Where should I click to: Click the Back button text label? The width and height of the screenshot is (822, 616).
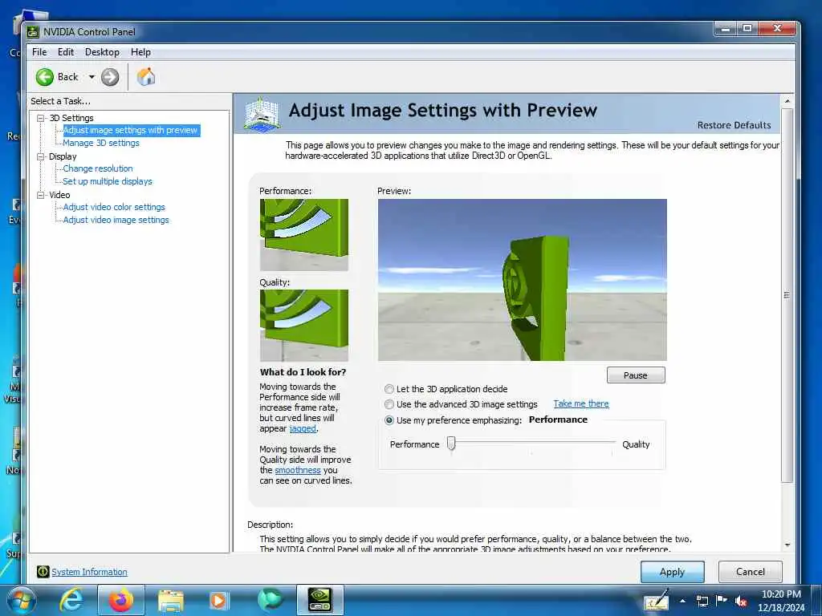pyautogui.click(x=67, y=77)
